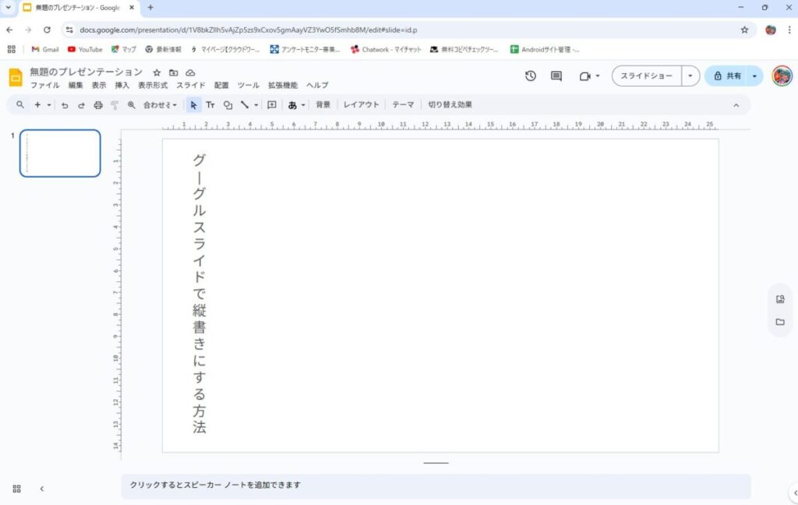Open the 編集 menu

(76, 86)
